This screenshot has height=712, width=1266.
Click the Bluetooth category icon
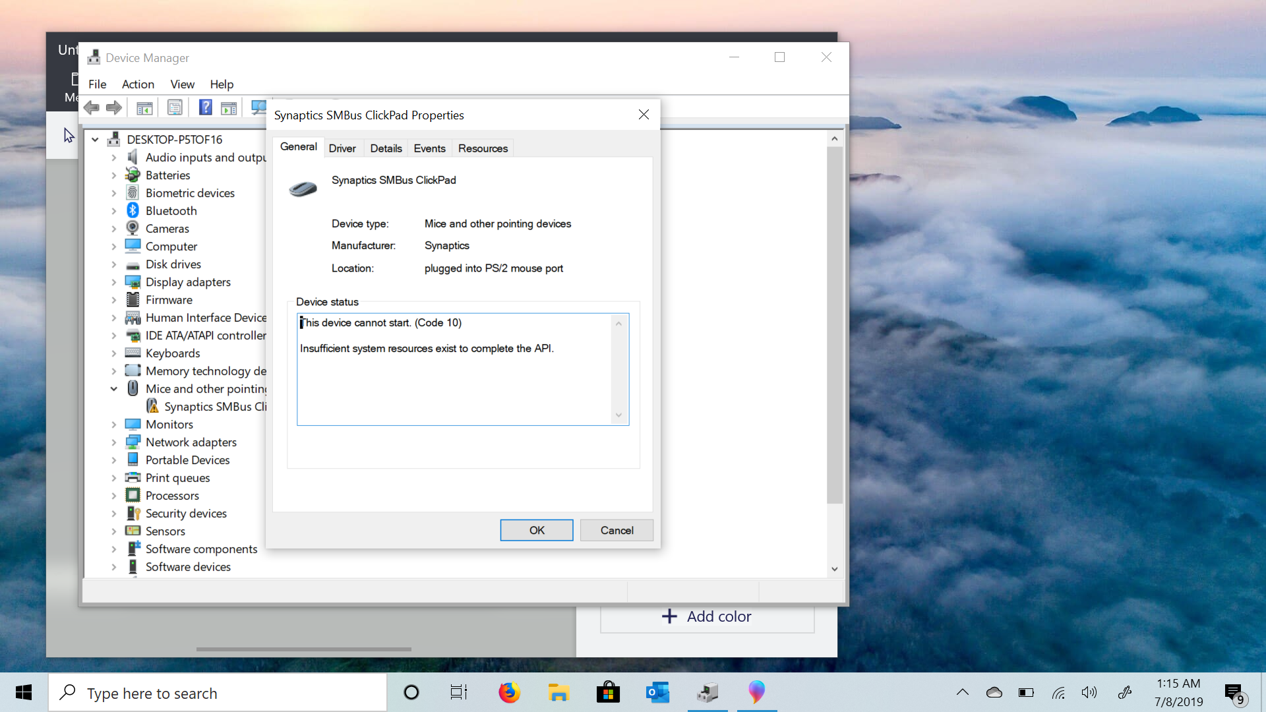click(133, 210)
